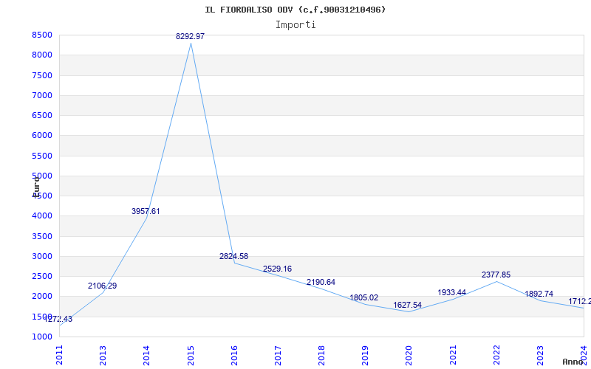This screenshot has height=369, width=591.
Task: Click the Importi subtitle
Action: click(295, 25)
